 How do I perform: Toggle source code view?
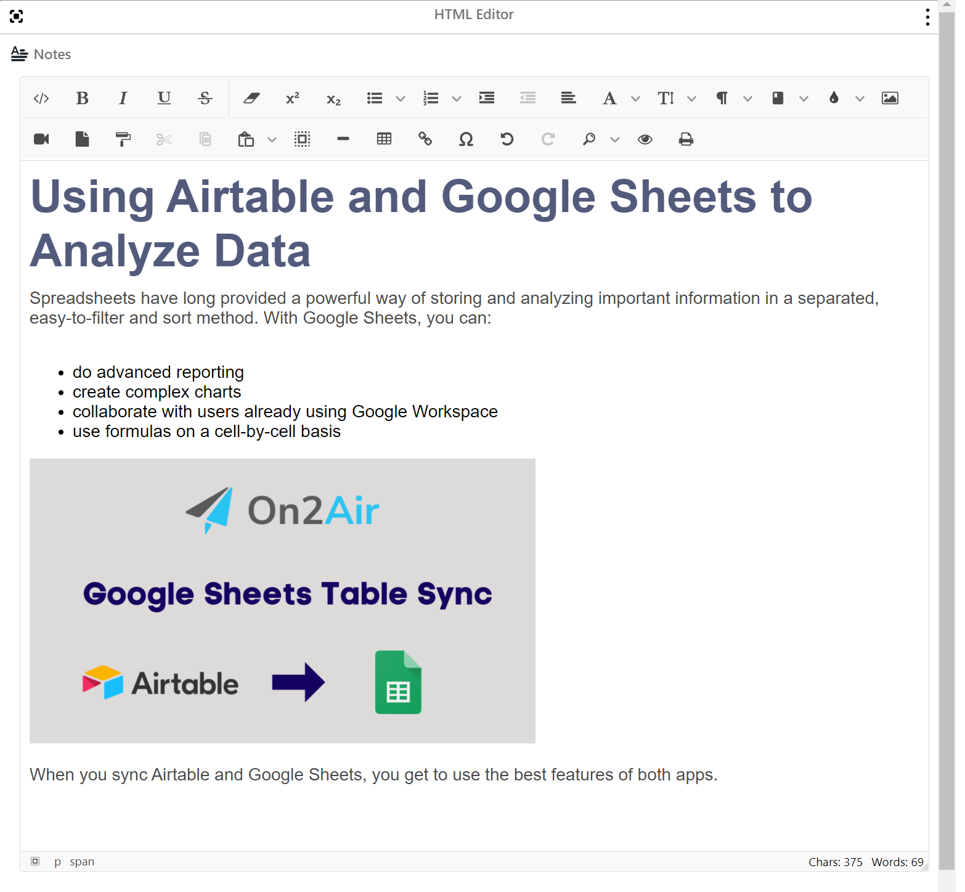(x=41, y=99)
